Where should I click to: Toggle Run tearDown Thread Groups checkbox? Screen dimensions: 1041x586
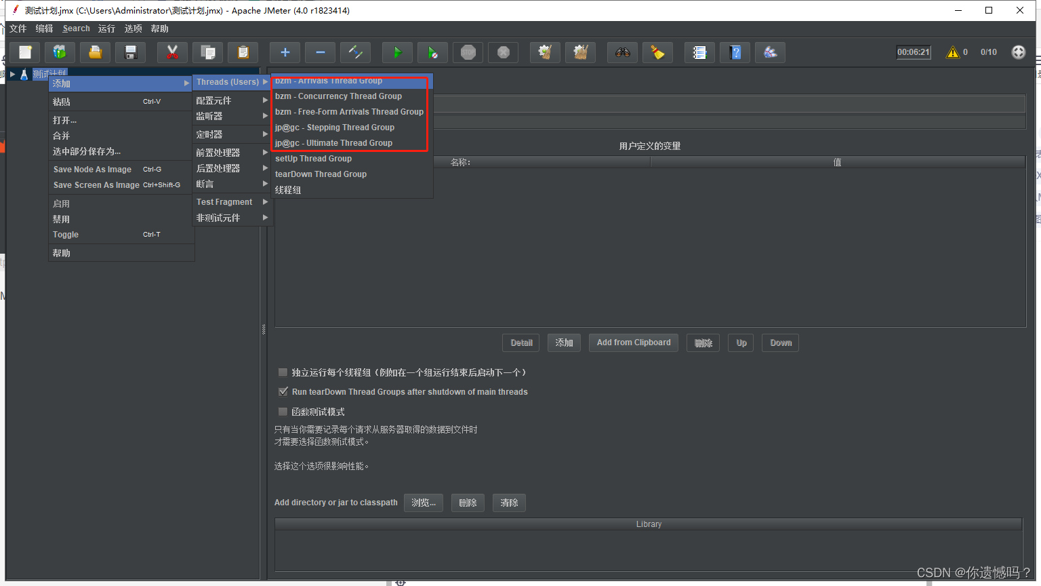tap(283, 391)
